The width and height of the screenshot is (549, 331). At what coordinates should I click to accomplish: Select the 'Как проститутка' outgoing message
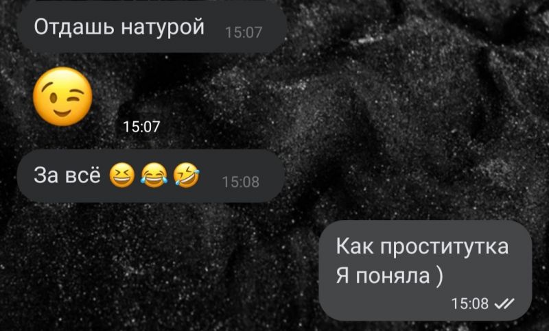tap(425, 270)
